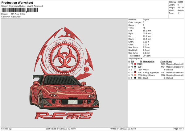Click the Total Bobbin value 204.55ft
This screenshot has height=131, width=185.
(147, 56)
